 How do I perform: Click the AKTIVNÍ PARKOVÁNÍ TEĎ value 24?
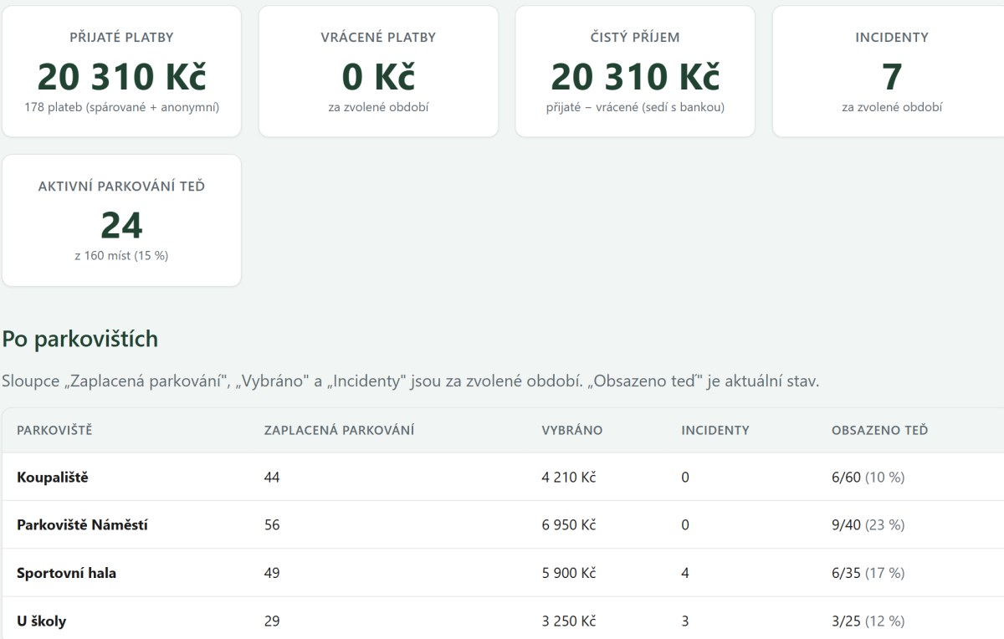tap(121, 225)
